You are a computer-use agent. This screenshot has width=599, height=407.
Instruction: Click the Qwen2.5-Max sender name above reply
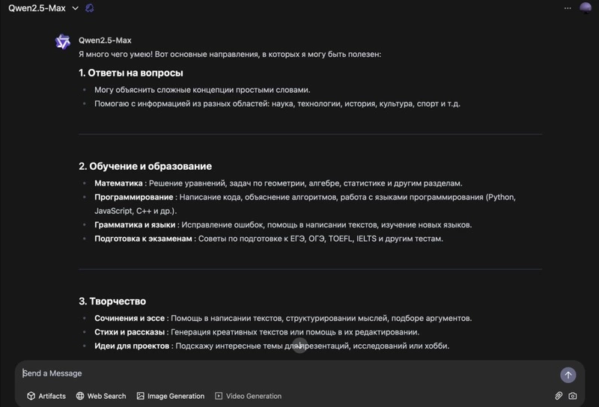(x=105, y=40)
